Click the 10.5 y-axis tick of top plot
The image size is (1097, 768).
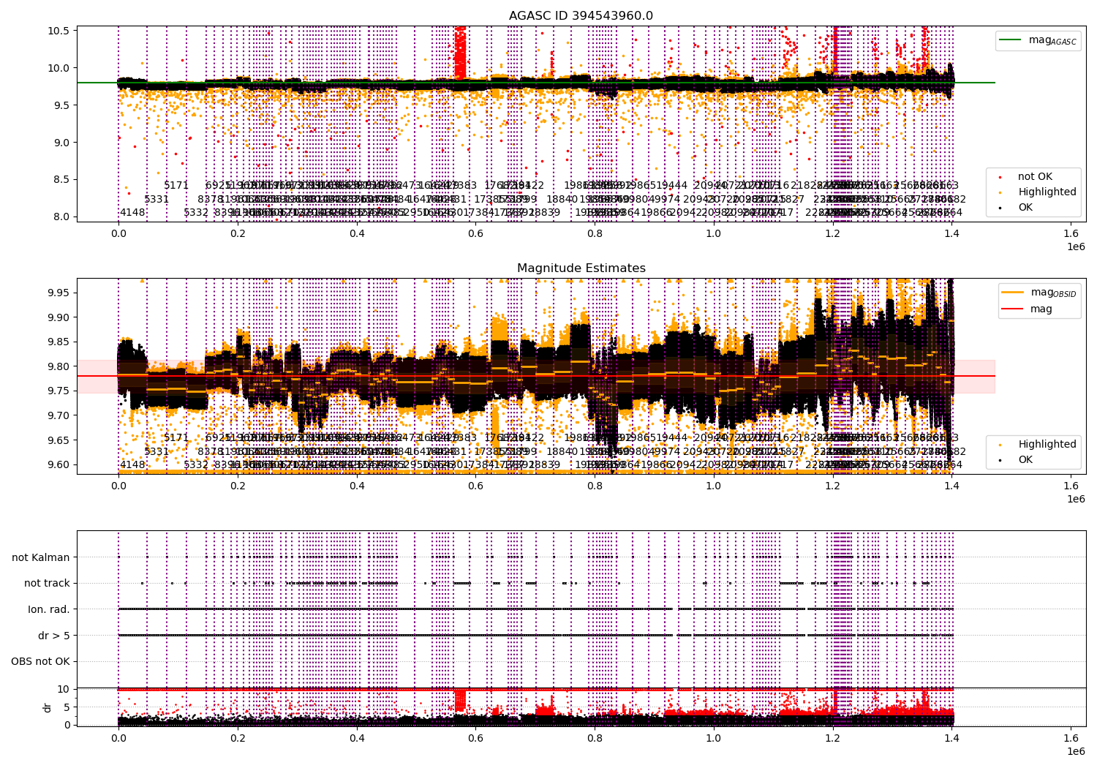(x=59, y=31)
